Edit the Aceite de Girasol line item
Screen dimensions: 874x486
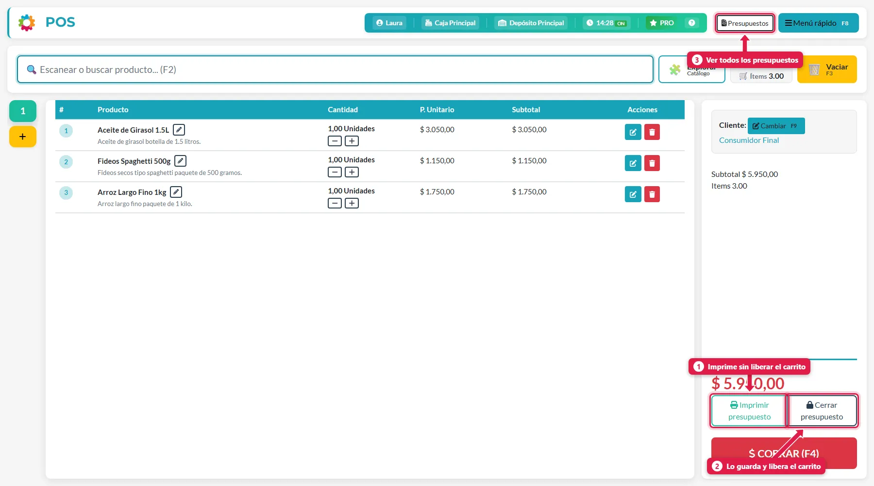(x=633, y=132)
